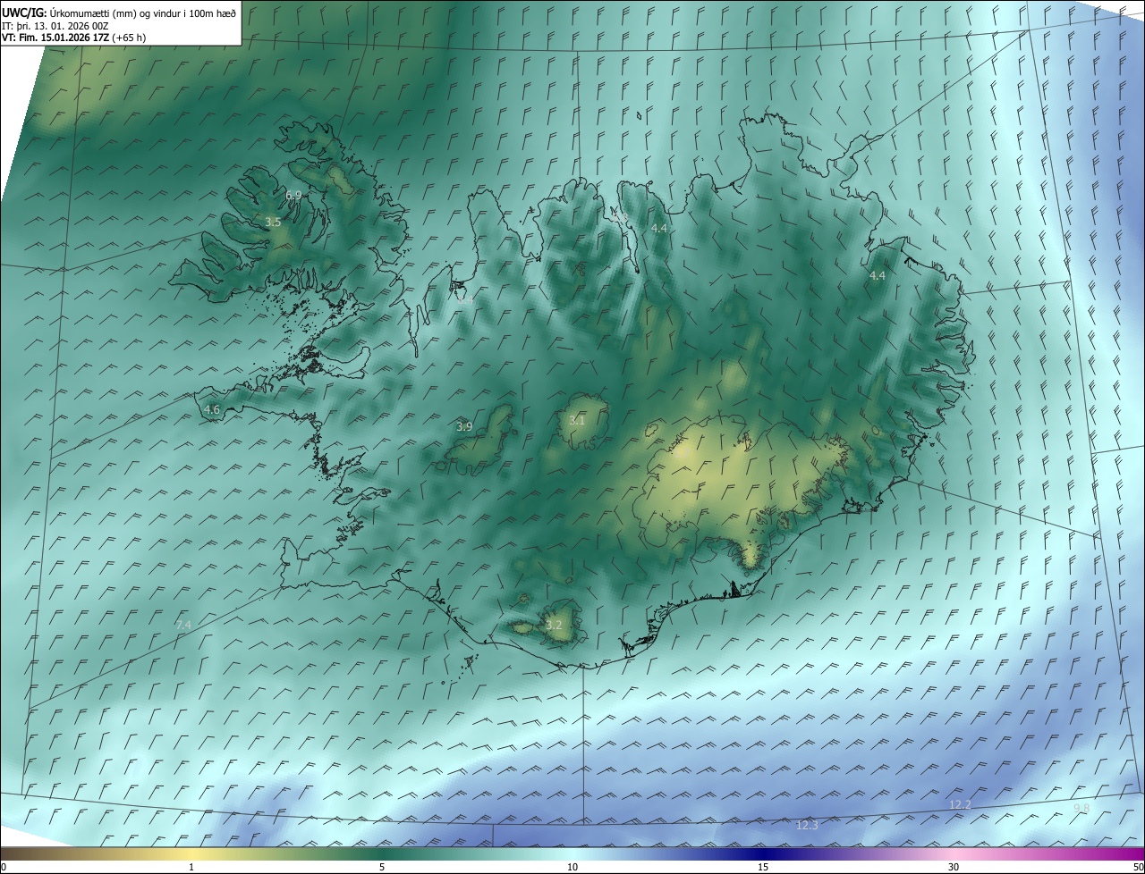Viewport: 1145px width, 874px height.
Task: Click the 3.5 value label in the Westfjords
Action: (274, 222)
